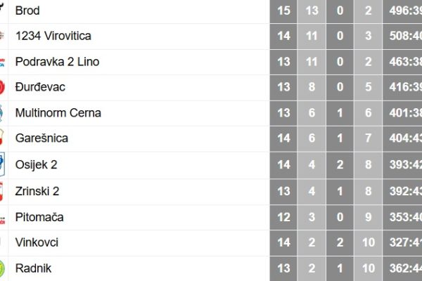
Task: Click Brod's games played value 15
Action: tap(283, 11)
